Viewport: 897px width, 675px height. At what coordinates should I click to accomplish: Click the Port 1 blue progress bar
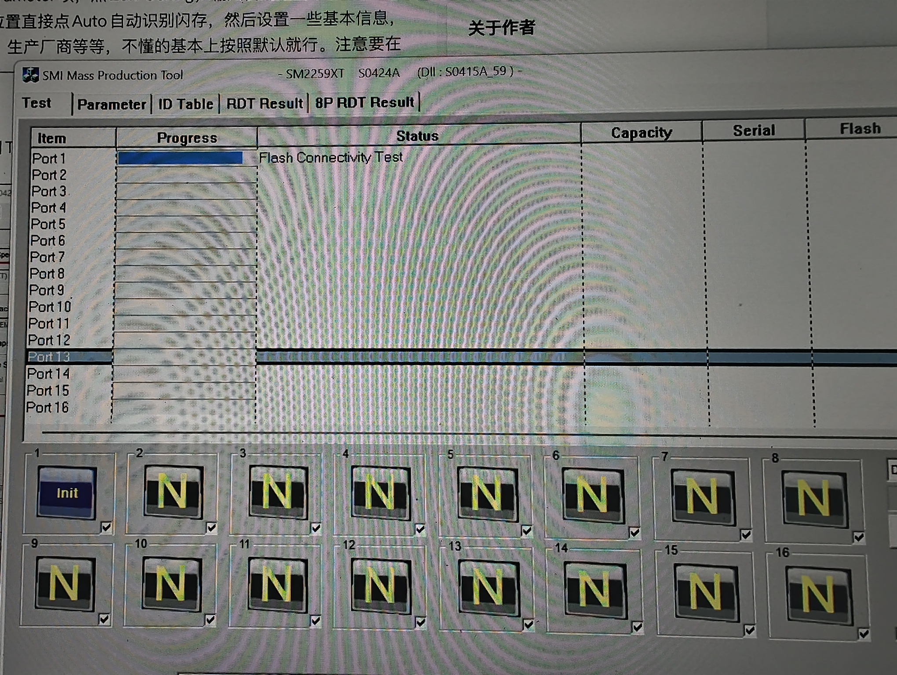click(x=180, y=158)
